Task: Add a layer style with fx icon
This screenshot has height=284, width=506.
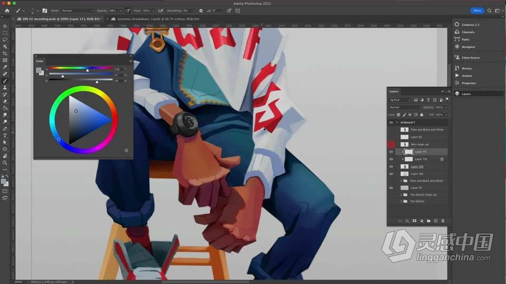Action: (x=407, y=221)
